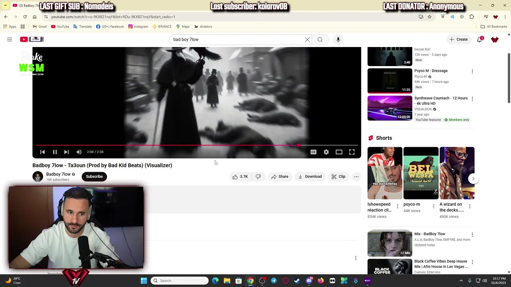The image size is (511, 287).
Task: Open the dictators bookmark
Action: [x=203, y=27]
